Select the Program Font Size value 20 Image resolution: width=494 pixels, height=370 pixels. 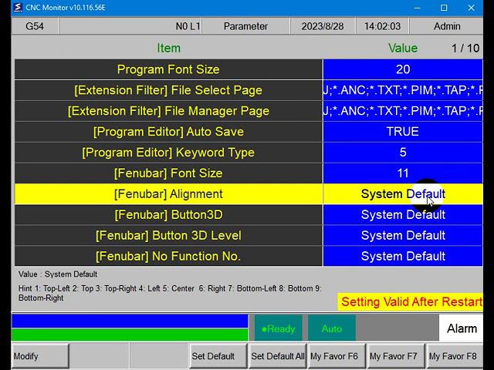[x=403, y=69]
